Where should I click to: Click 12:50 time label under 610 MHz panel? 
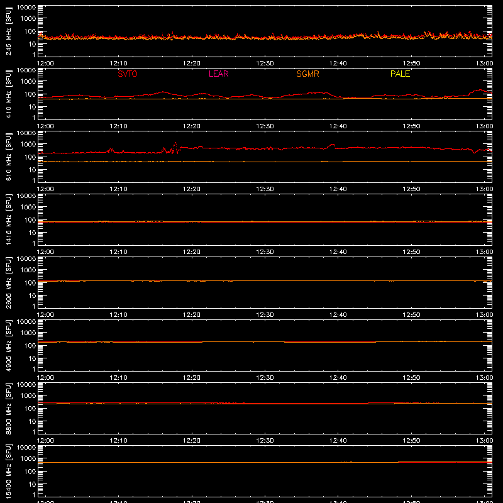coord(411,189)
